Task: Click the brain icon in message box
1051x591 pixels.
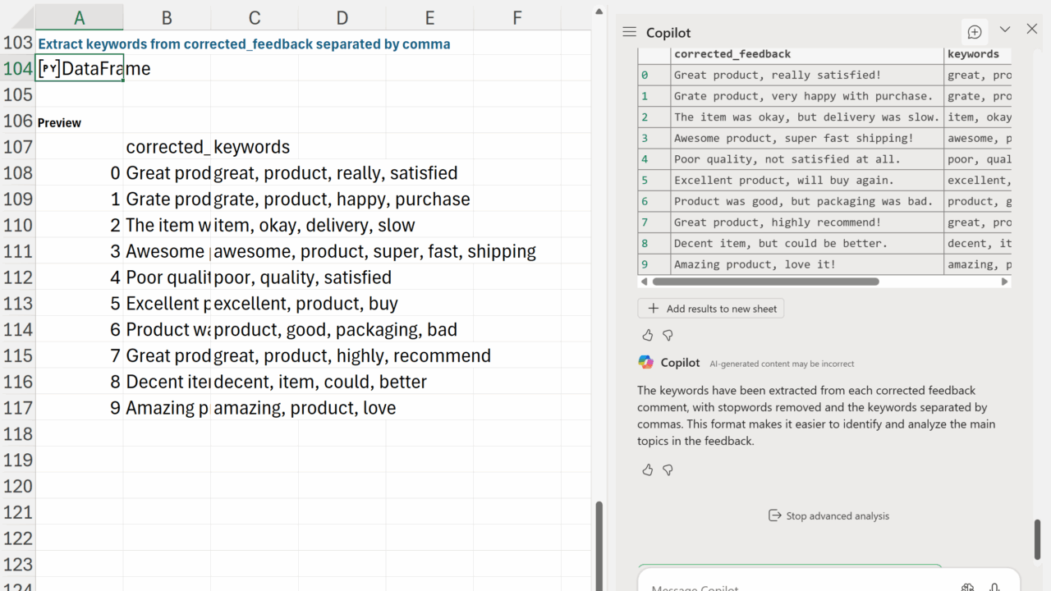Action: click(968, 586)
